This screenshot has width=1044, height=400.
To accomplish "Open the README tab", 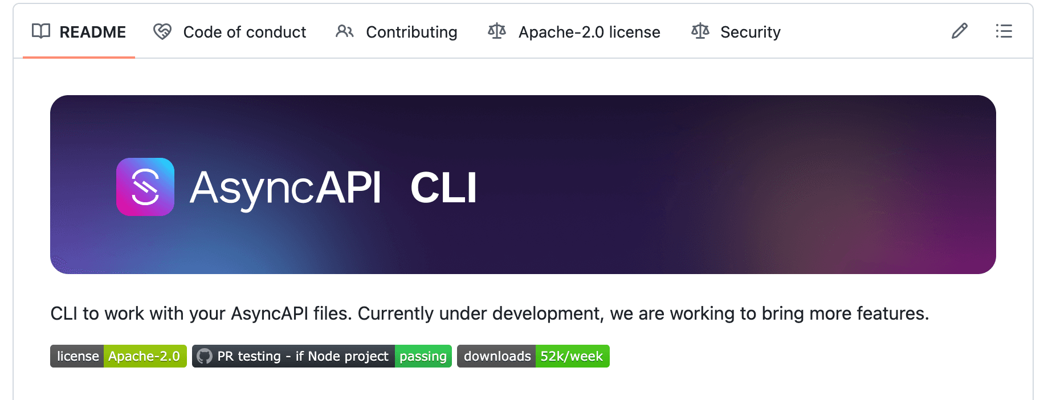I will pyautogui.click(x=79, y=32).
